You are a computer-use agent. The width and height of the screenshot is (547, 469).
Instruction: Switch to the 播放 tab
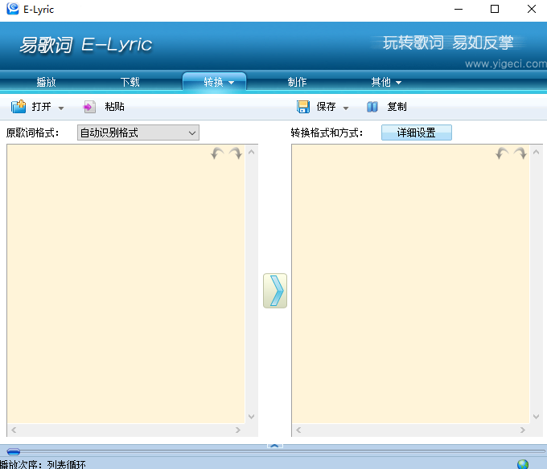(x=47, y=82)
